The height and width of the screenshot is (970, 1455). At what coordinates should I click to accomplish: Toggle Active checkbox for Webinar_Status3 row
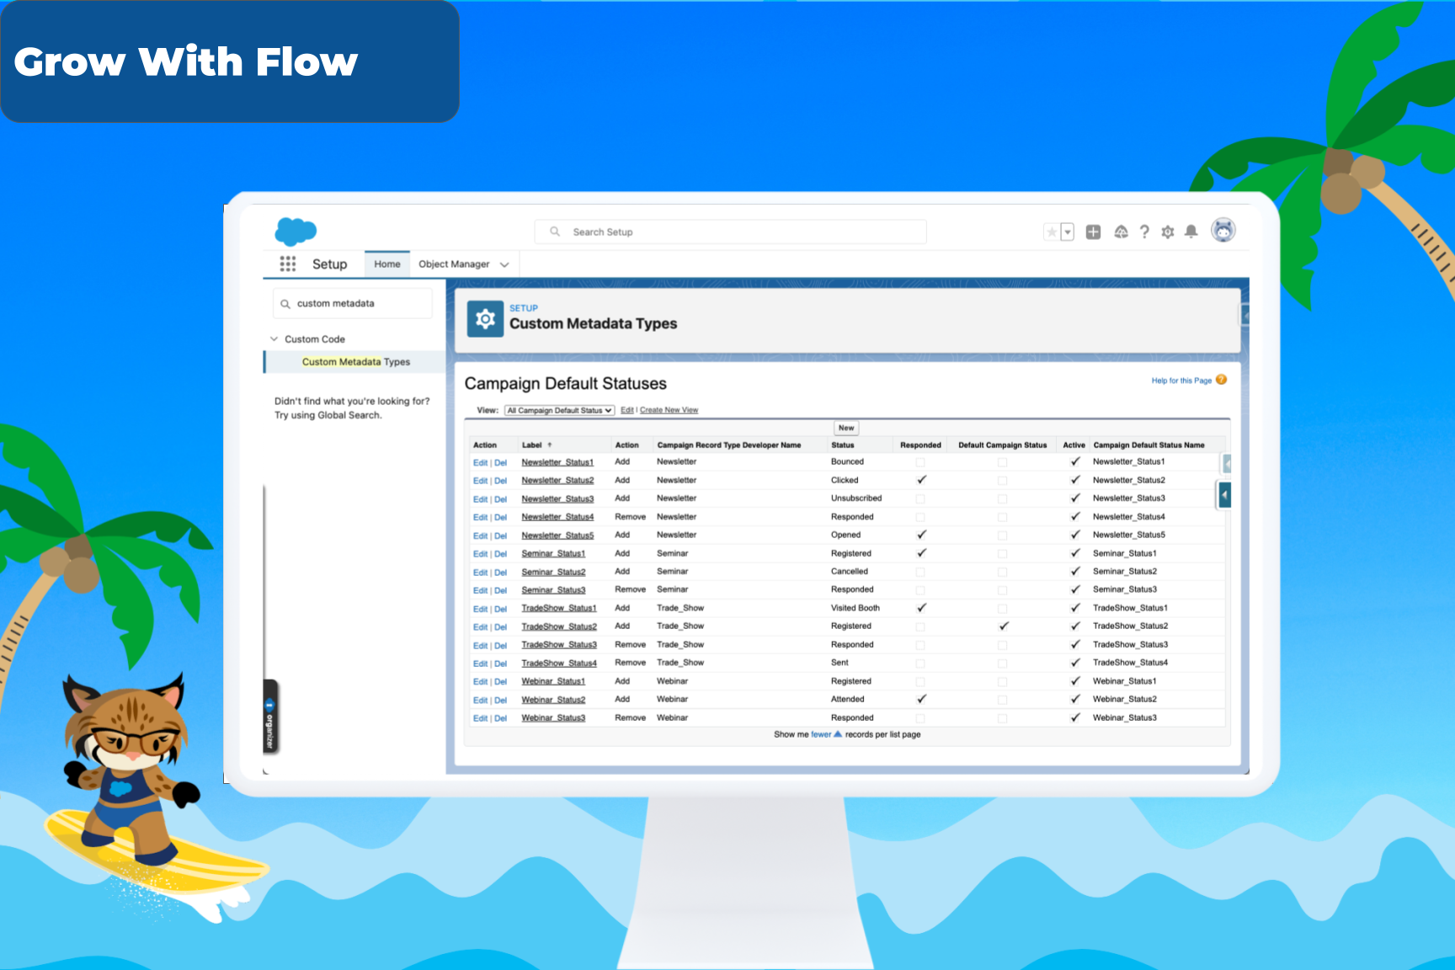[1075, 718]
